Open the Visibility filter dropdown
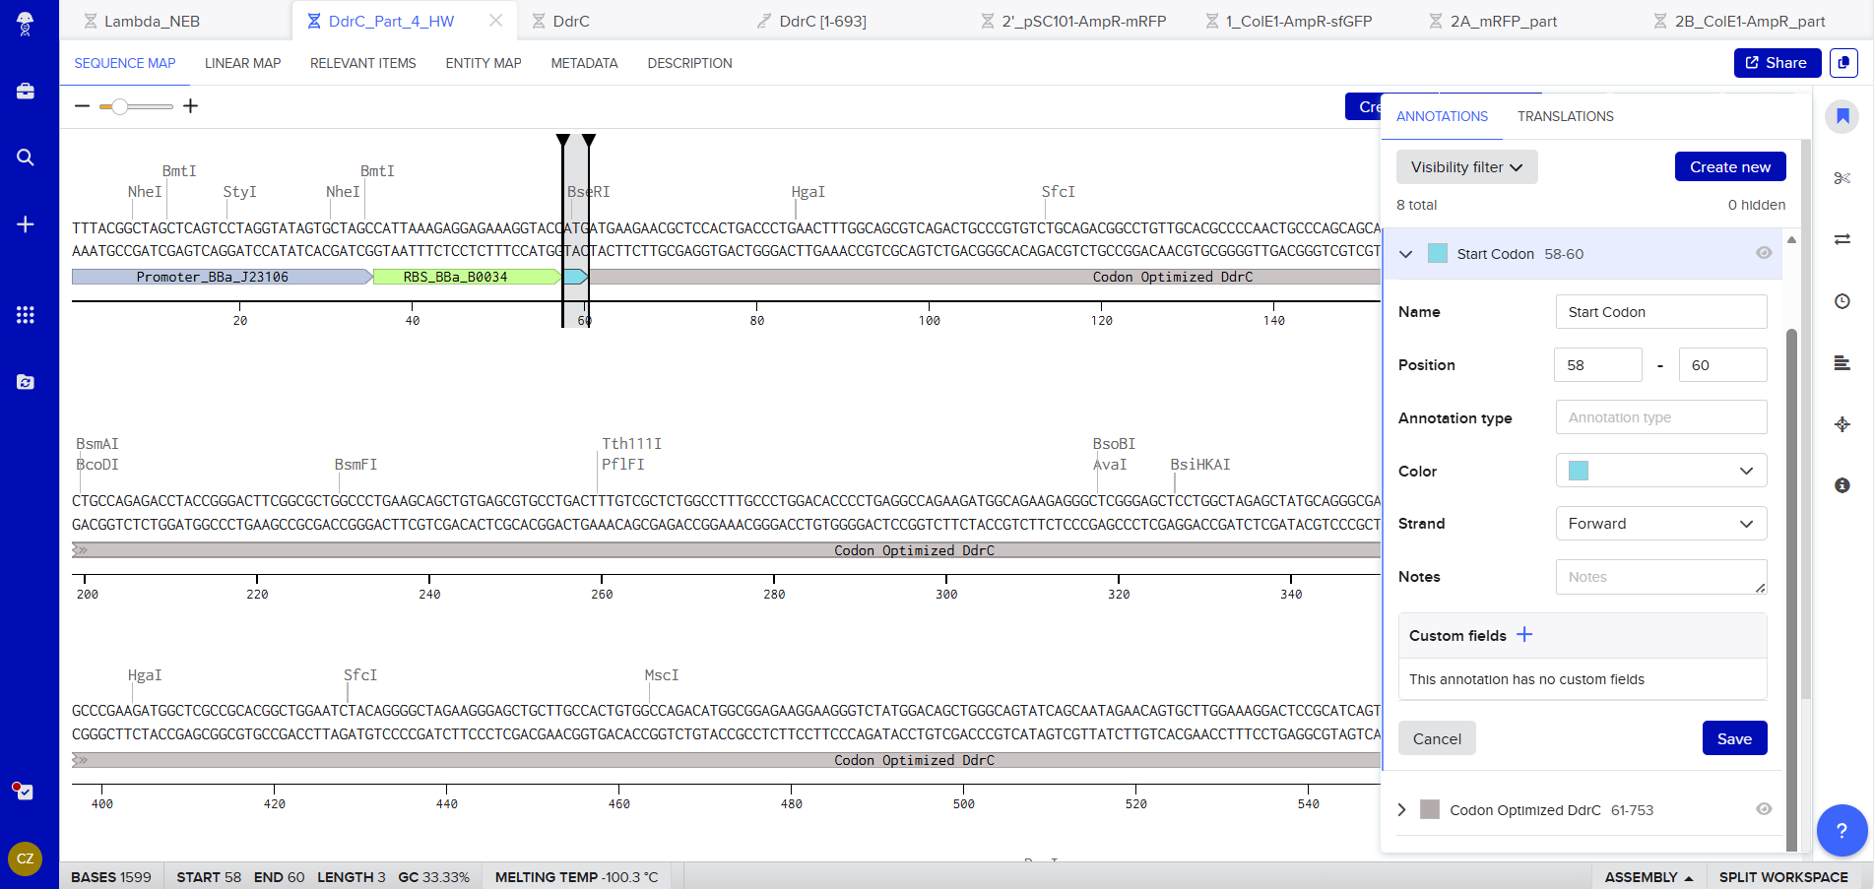The width and height of the screenshot is (1874, 889). (x=1465, y=167)
